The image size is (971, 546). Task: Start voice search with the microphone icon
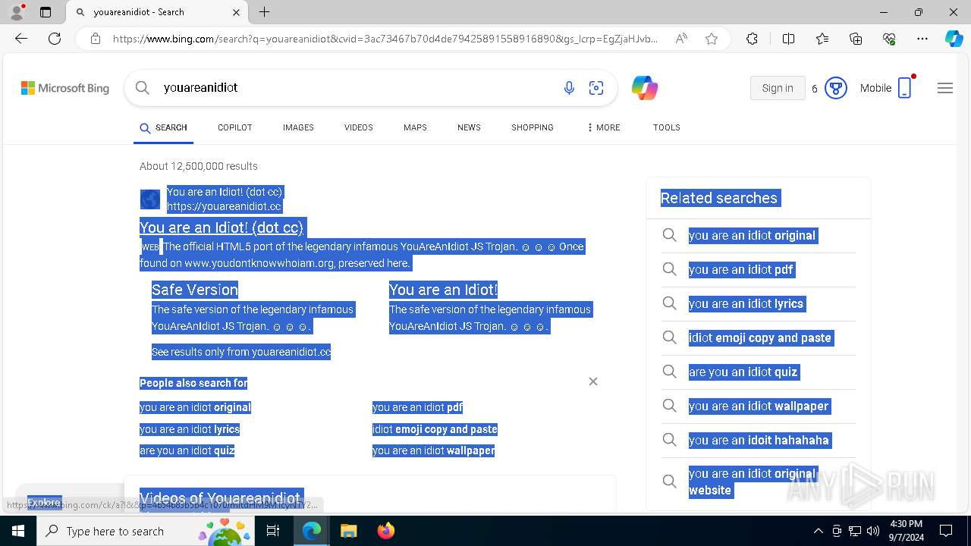(569, 88)
